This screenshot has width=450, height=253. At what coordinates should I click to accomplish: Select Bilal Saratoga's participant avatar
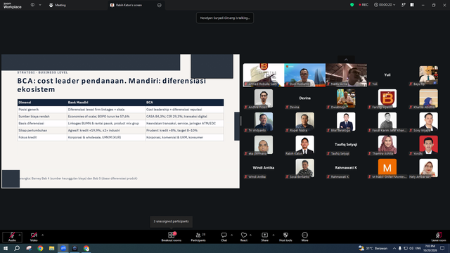[346, 122]
